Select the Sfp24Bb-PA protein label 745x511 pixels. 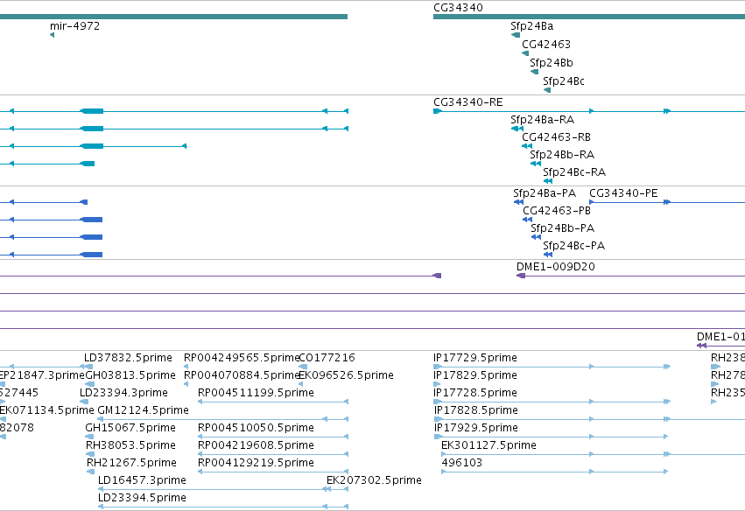point(563,229)
